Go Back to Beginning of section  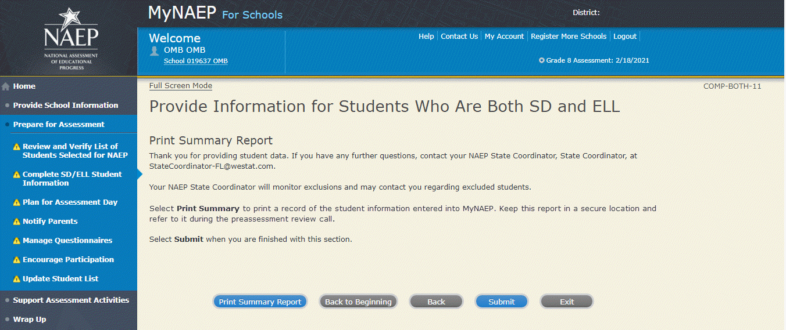(x=358, y=302)
